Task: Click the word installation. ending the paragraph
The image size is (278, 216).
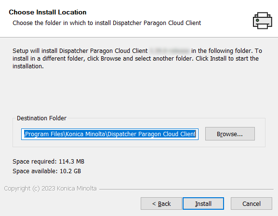Action: [x=28, y=66]
